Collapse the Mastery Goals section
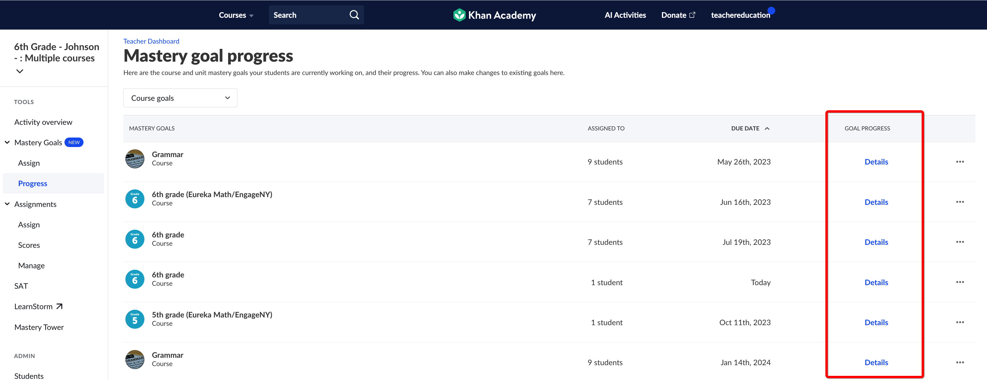 click(7, 142)
